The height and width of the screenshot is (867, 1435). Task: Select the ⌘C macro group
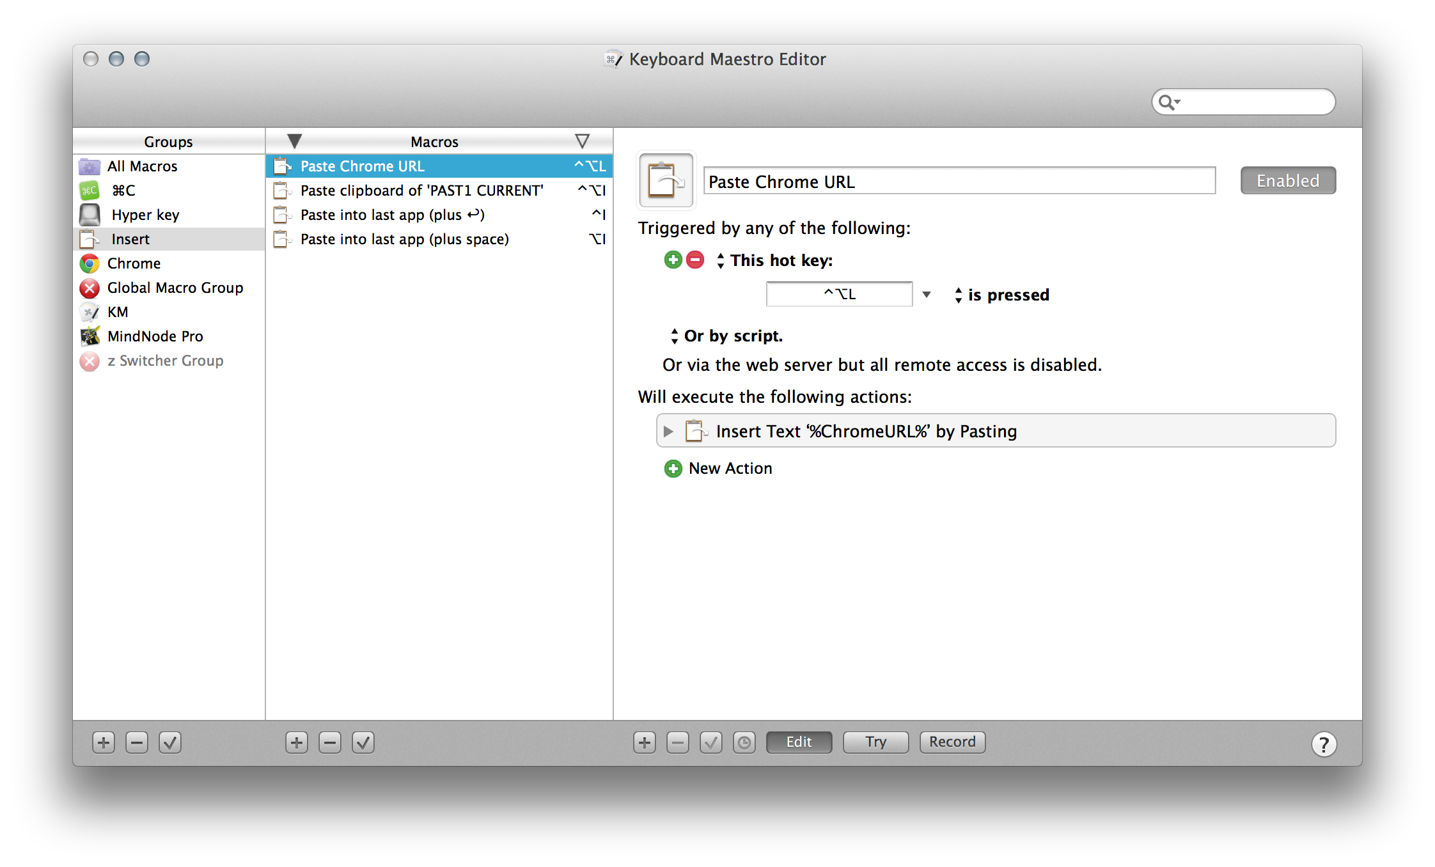click(169, 191)
